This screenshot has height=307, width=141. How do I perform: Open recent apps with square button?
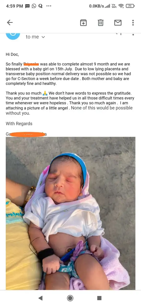coord(99,298)
